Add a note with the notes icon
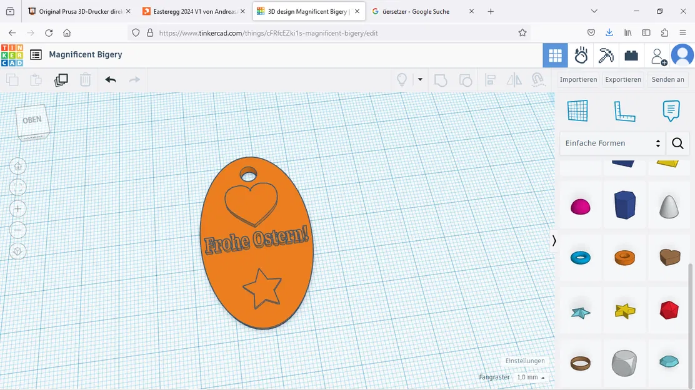This screenshot has width=695, height=390. tap(671, 111)
